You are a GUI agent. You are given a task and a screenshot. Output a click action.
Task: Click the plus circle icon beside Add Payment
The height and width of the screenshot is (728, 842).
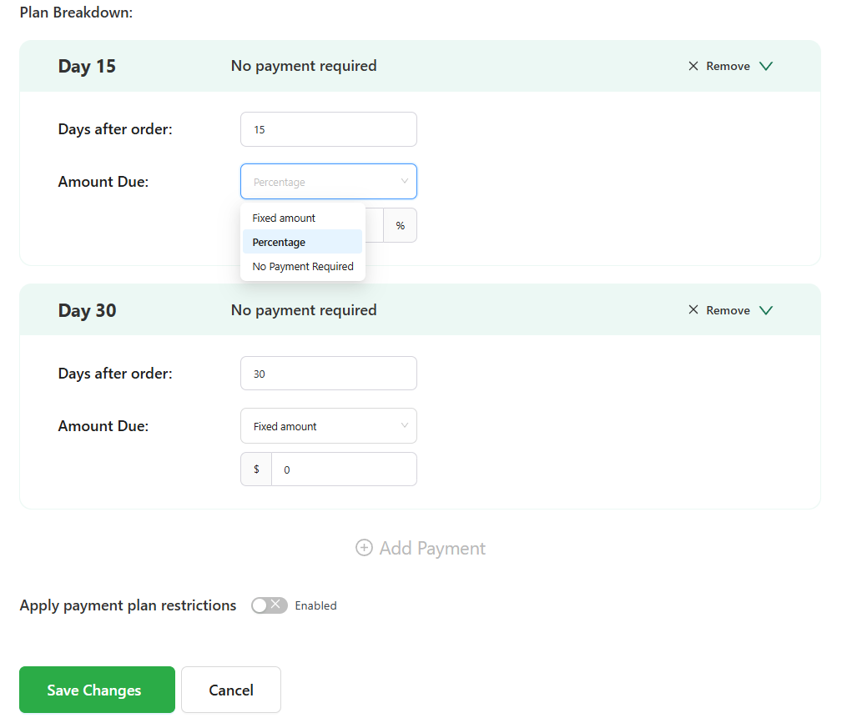(x=364, y=548)
